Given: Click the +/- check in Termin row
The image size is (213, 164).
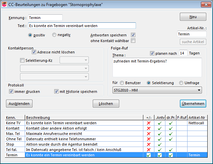Looking at the screenshot, I should [148, 155].
